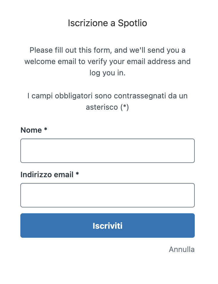The width and height of the screenshot is (218, 284).
Task: Click the Iscrizione a Spotlio heading
Action: [x=108, y=23]
